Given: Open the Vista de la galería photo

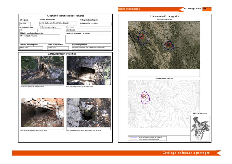Looking at the screenshot, I should [x=43, y=112].
